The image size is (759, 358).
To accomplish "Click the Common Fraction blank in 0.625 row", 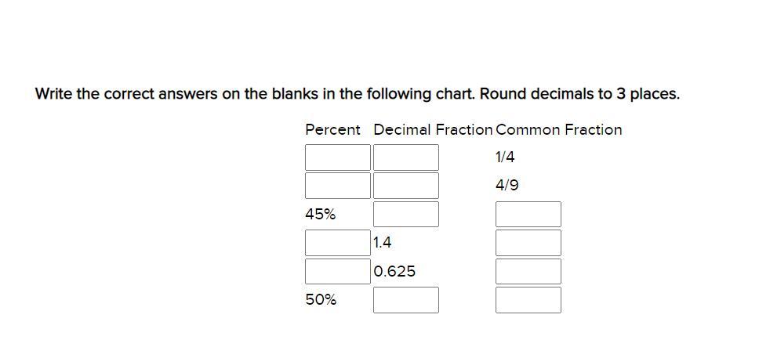I will point(528,271).
